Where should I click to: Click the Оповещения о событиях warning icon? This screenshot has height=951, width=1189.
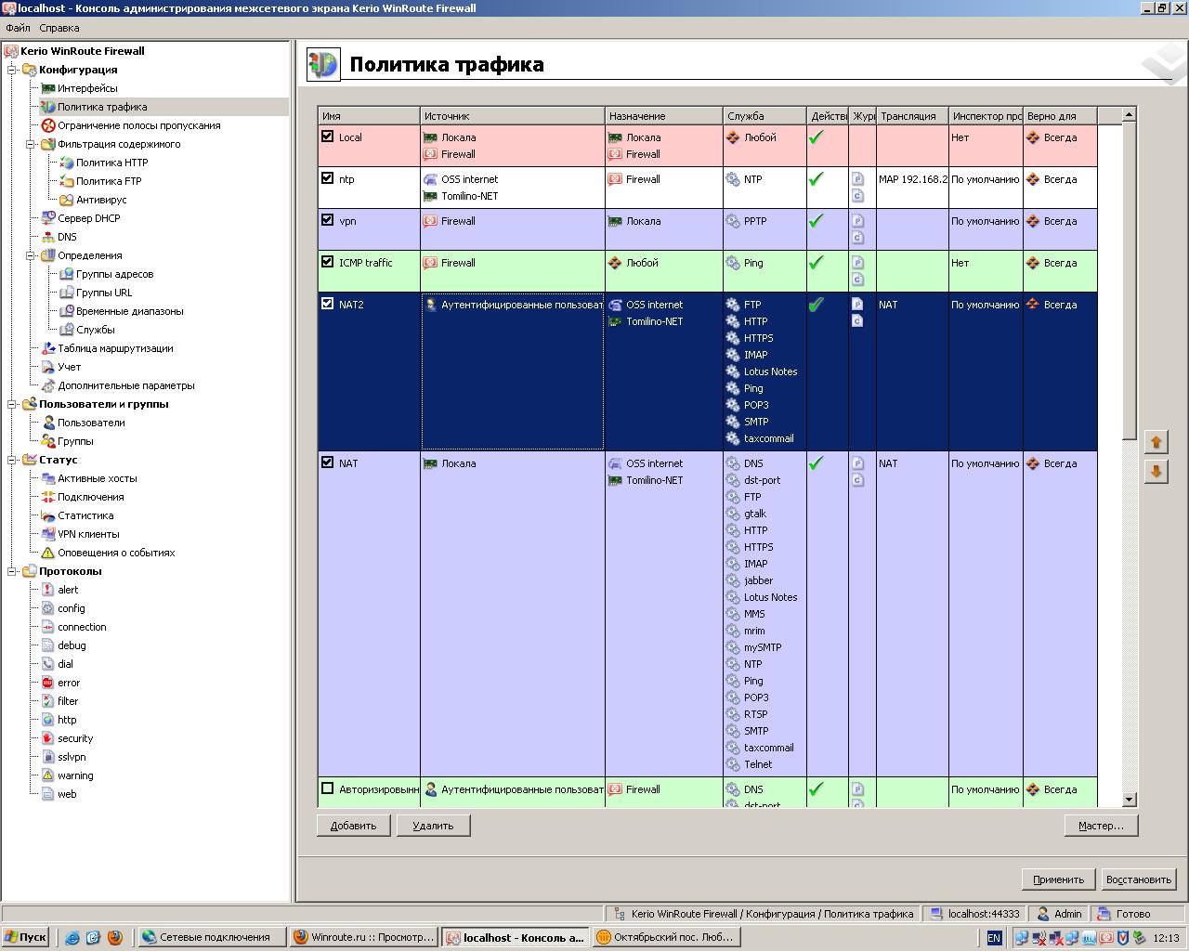(x=48, y=553)
